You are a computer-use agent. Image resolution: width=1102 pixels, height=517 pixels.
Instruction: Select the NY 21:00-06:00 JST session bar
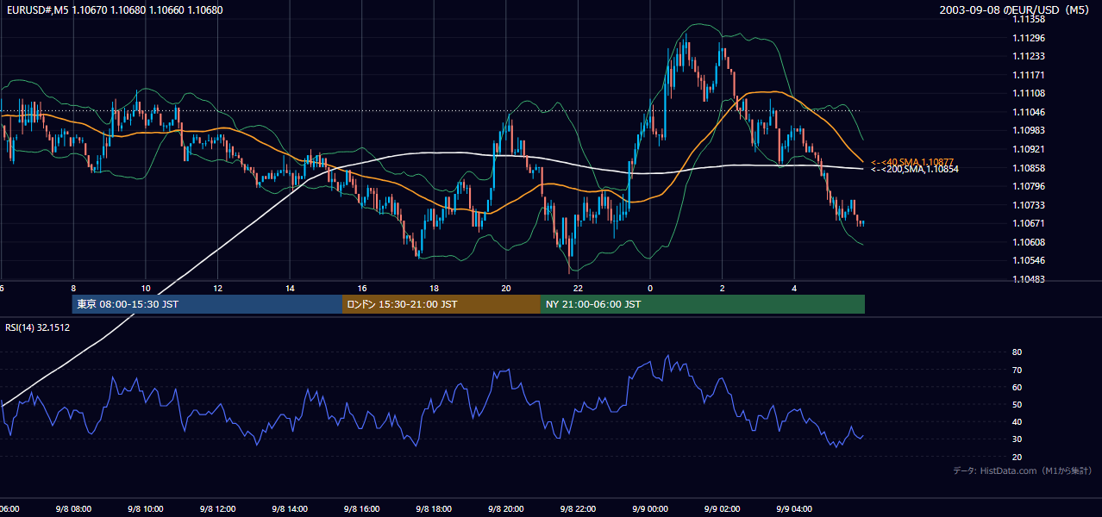click(703, 304)
